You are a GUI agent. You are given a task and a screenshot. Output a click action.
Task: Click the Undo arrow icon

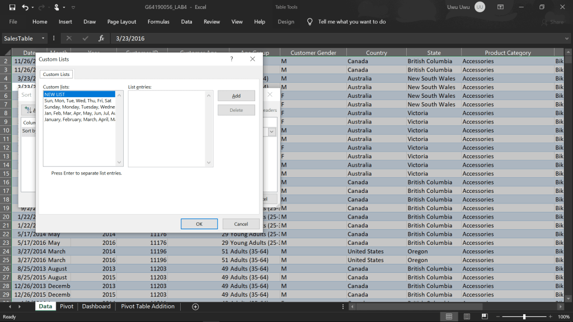coord(25,7)
